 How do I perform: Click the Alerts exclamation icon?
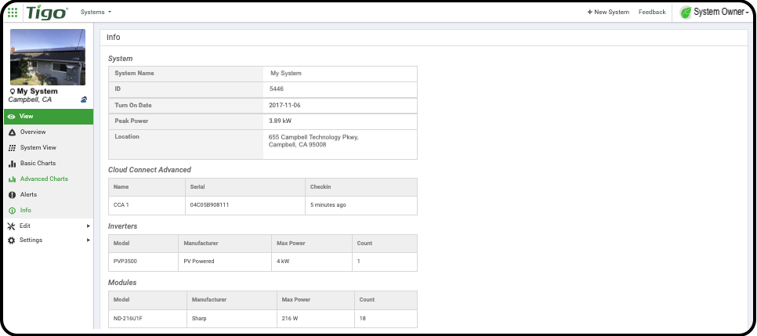(x=12, y=194)
